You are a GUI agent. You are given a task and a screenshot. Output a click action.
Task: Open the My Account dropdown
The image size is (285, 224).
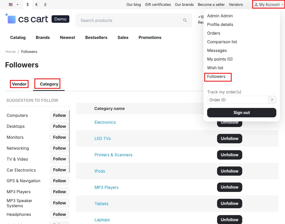269,5
